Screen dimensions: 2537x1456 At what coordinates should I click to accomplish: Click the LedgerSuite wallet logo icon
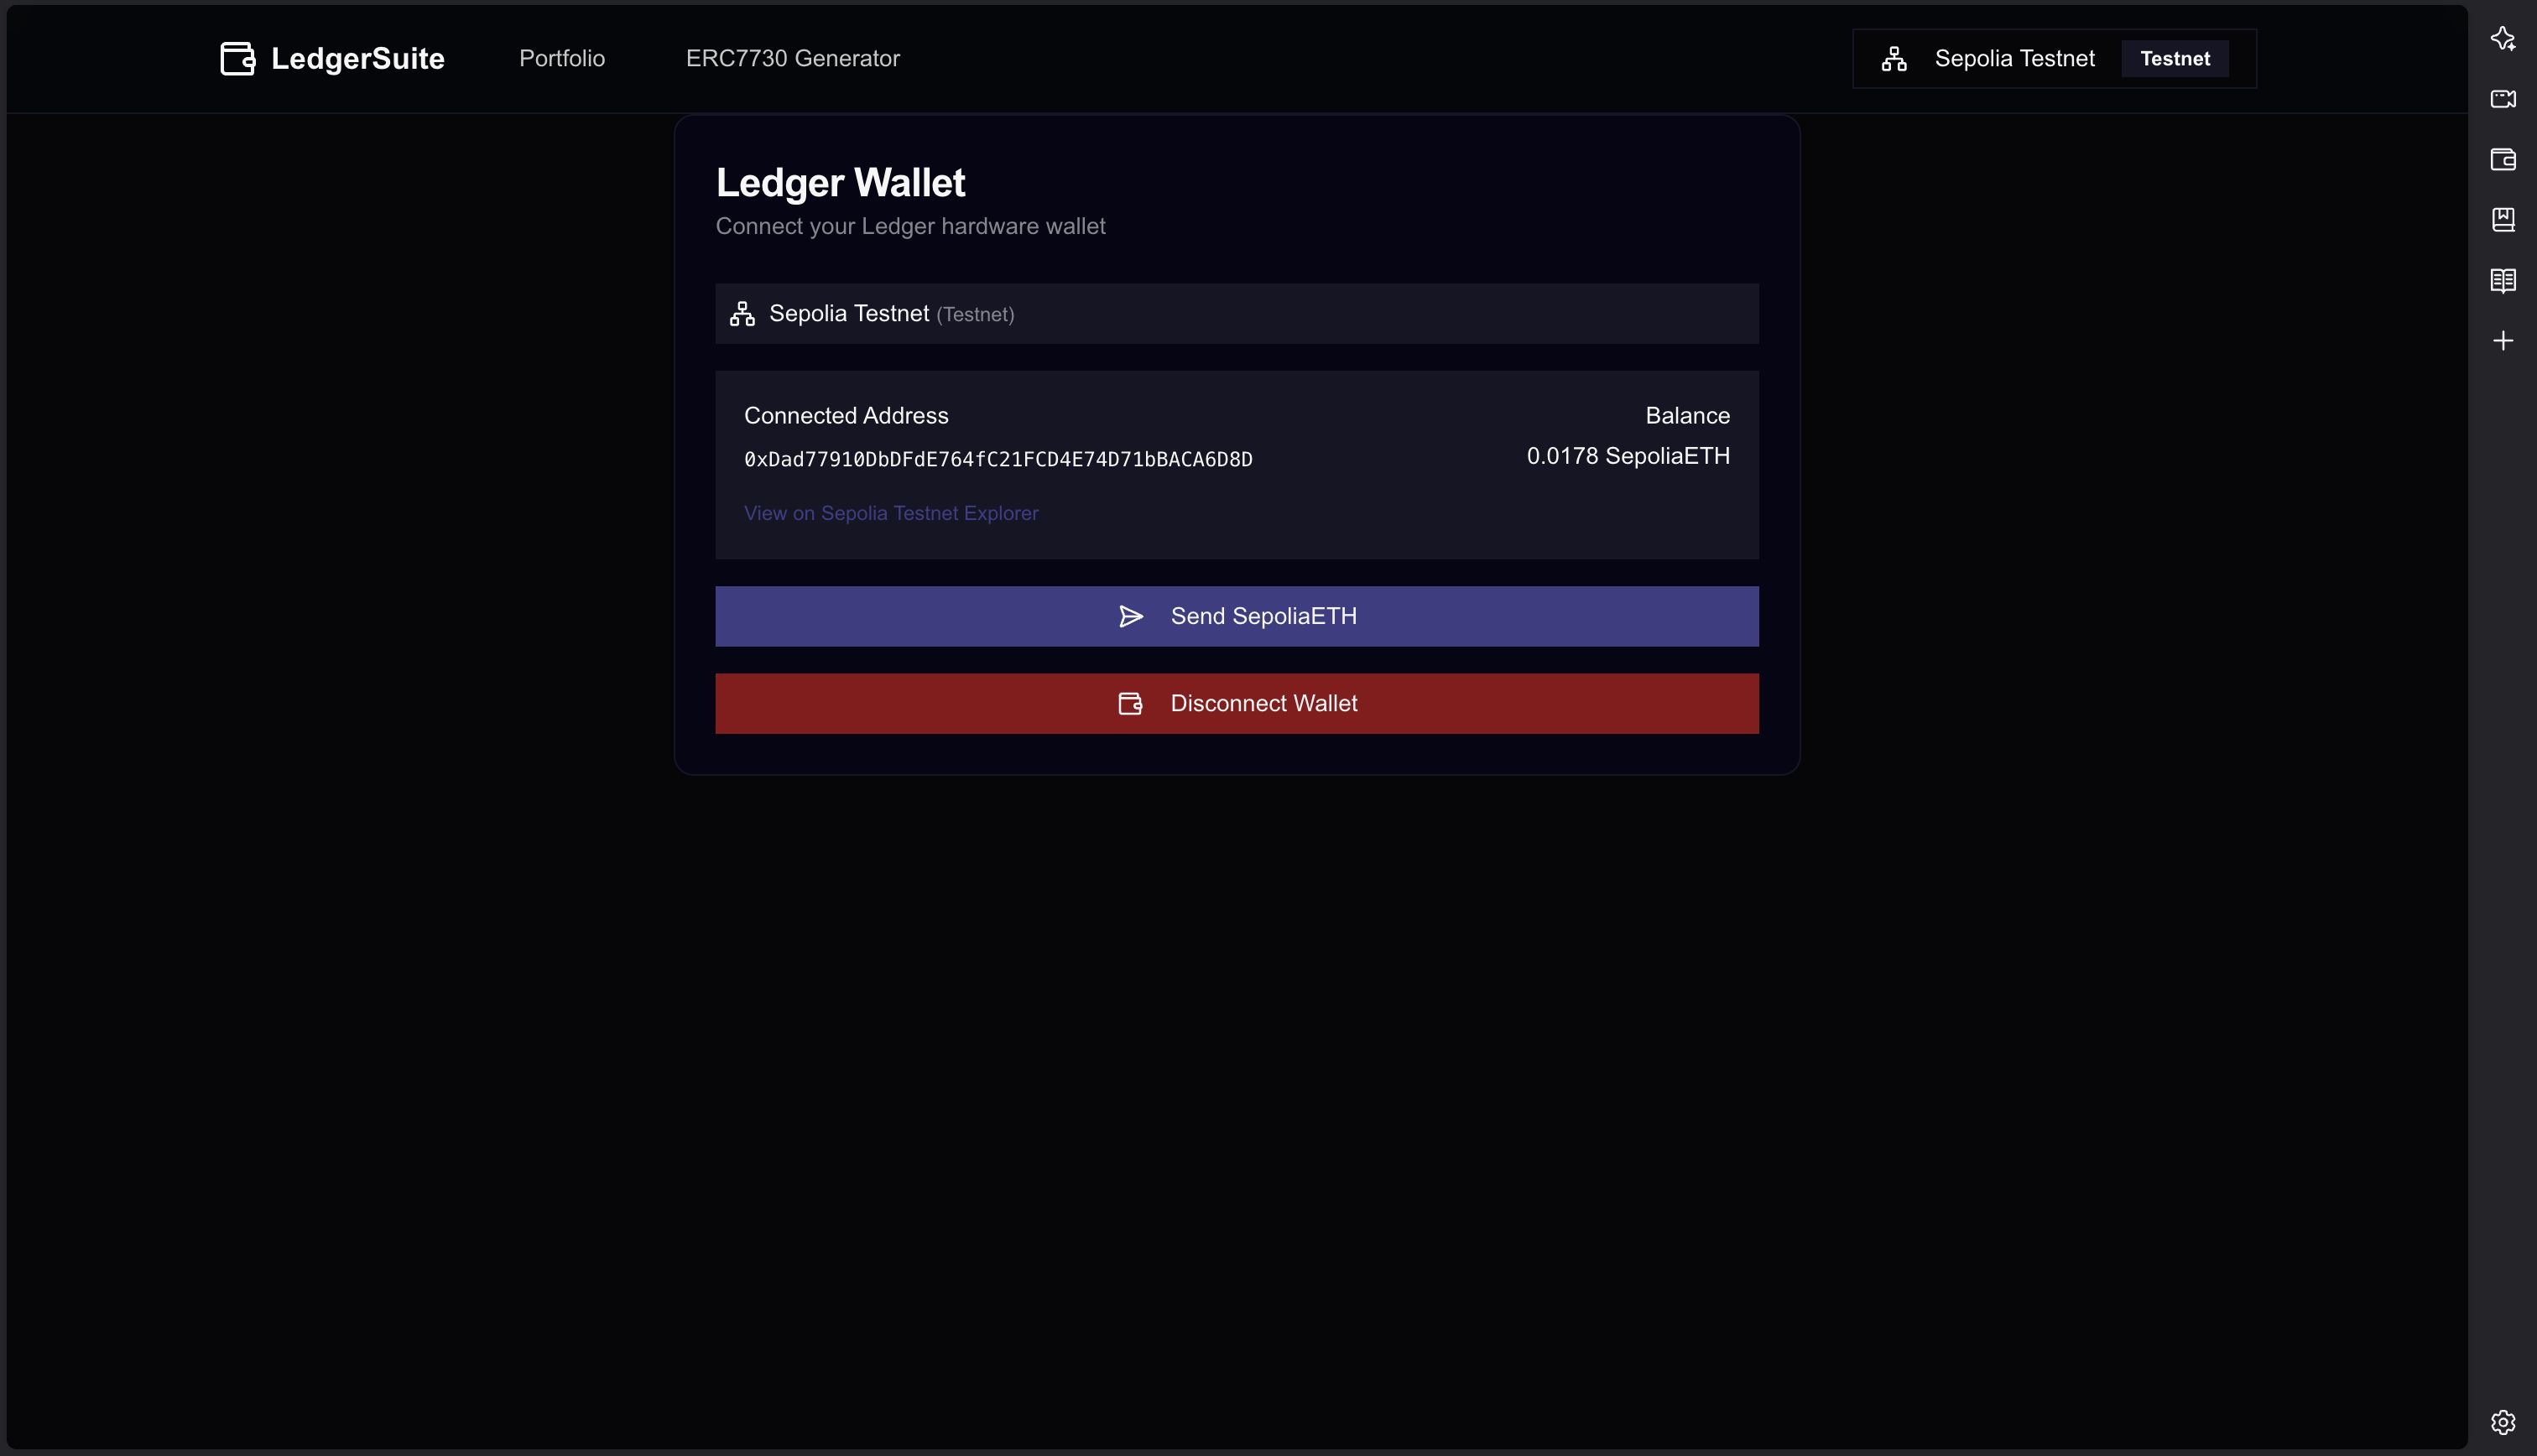pyautogui.click(x=238, y=58)
